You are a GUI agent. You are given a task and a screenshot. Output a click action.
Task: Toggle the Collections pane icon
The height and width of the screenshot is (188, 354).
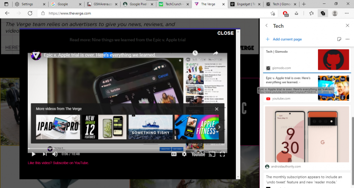click(323, 13)
